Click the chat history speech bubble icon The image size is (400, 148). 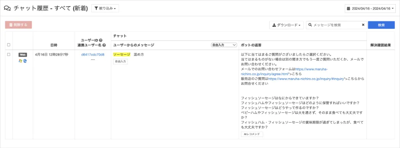(x=7, y=8)
